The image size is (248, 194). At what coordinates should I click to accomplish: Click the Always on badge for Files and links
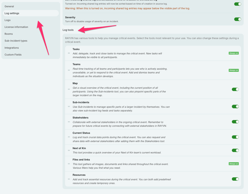[x=233, y=164]
